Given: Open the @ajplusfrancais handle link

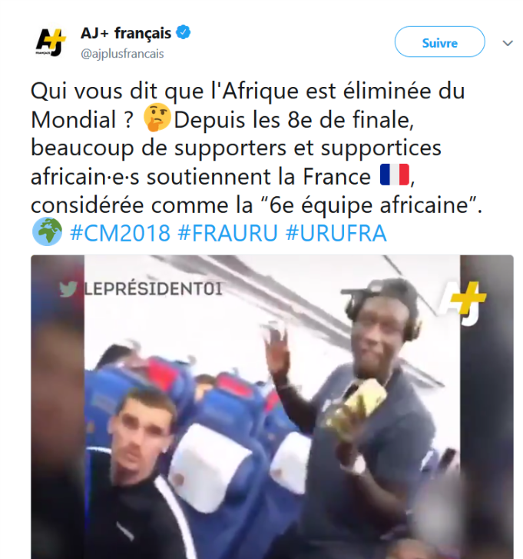Looking at the screenshot, I should pos(122,54).
